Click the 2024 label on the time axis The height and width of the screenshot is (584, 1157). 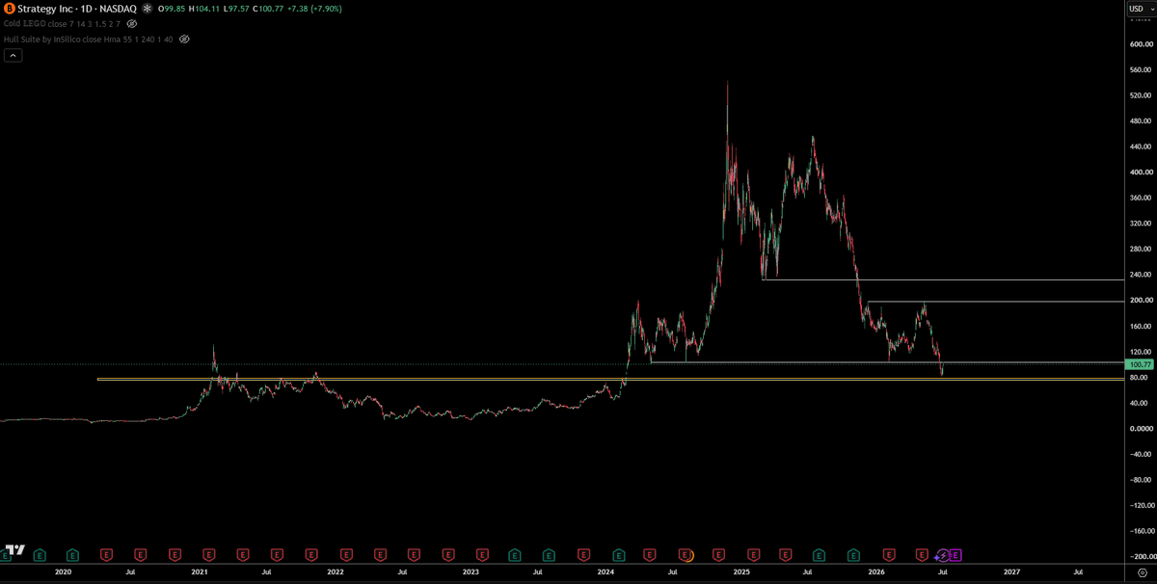(x=605, y=571)
